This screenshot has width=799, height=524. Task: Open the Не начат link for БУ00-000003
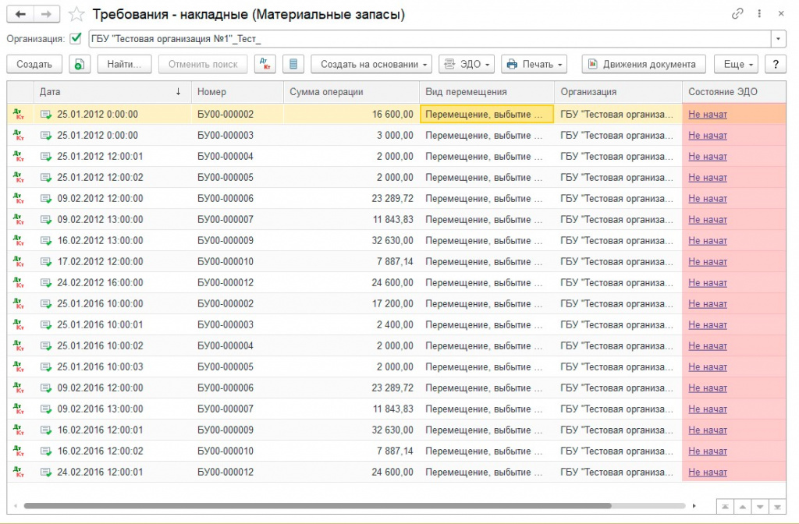pyautogui.click(x=707, y=136)
